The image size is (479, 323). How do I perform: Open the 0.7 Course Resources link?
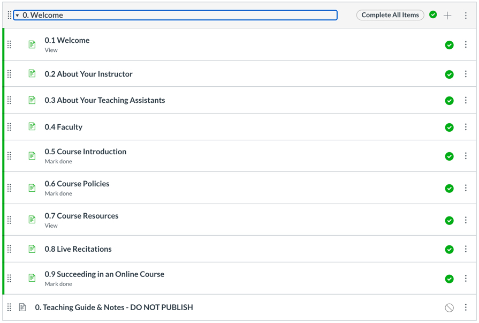[x=81, y=216]
